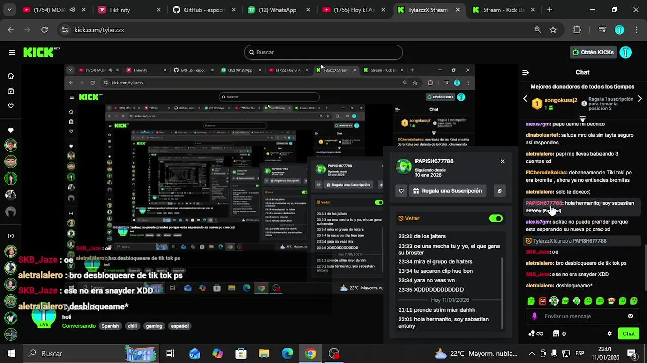Mute the MOJA YouTube tab audio icon
This screenshot has height=363, width=647.
point(72,10)
